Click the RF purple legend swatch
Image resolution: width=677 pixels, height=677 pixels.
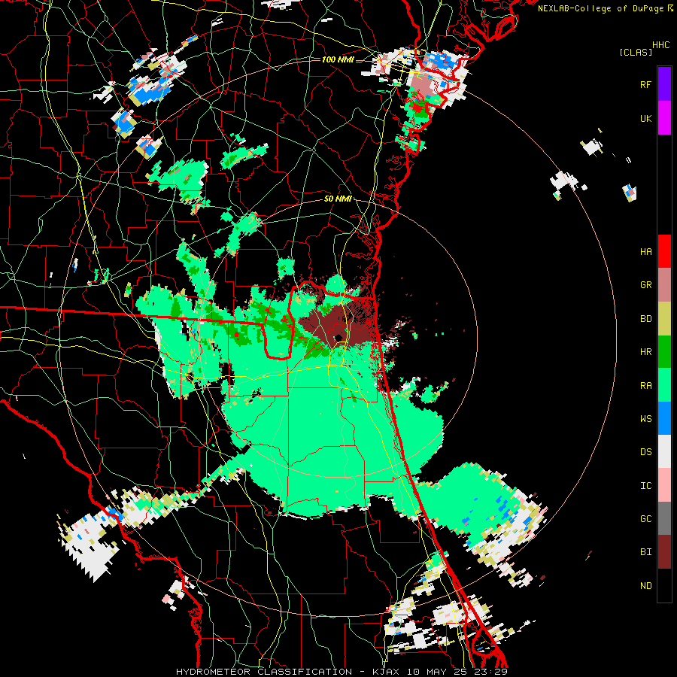(x=664, y=84)
